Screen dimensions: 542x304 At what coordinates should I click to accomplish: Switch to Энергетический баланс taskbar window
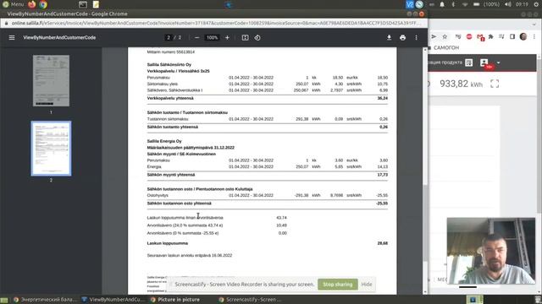45,300
